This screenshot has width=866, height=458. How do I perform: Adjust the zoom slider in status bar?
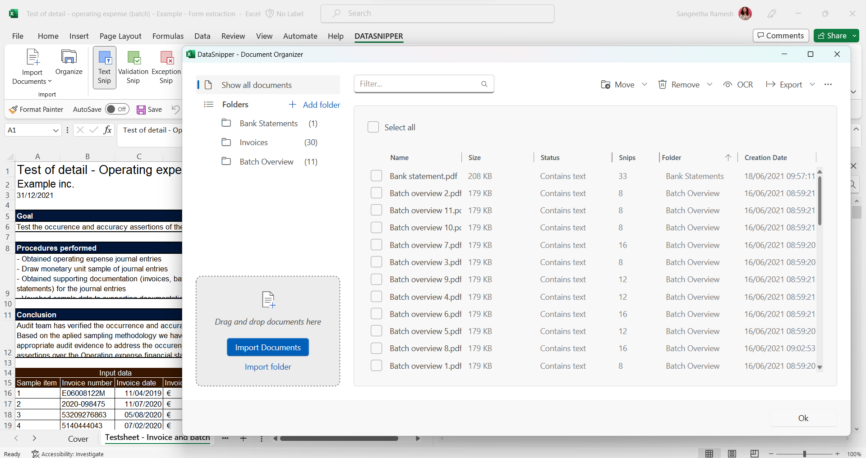click(805, 453)
